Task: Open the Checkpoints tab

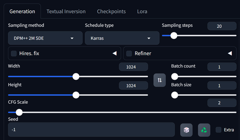Action: (x=111, y=11)
